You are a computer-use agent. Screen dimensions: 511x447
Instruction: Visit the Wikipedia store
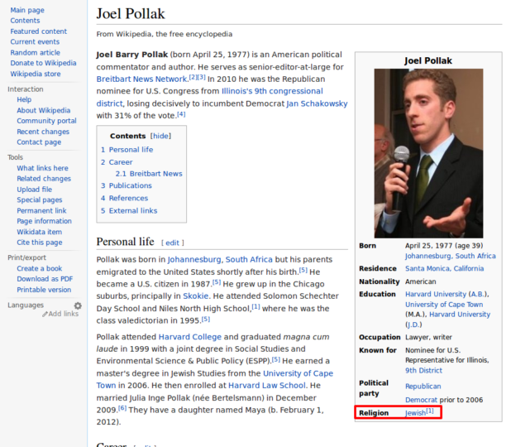36,74
